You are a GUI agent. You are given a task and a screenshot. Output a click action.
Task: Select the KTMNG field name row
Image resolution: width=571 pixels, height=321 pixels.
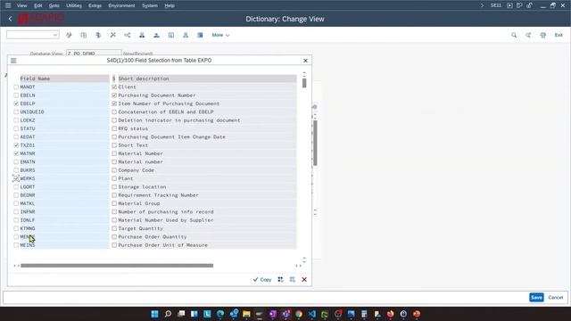(64, 228)
